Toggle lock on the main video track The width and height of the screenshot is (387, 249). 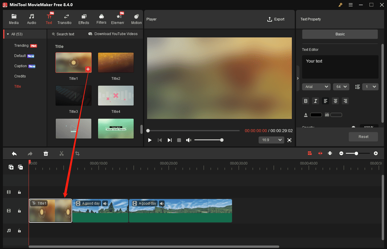(19, 211)
